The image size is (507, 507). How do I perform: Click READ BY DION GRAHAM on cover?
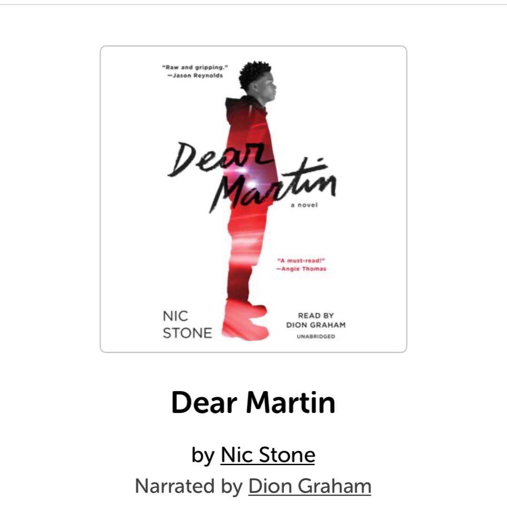coord(316,320)
